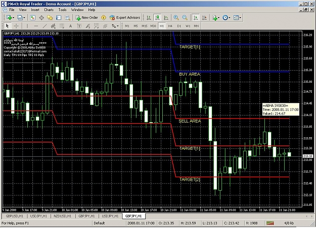Open the Terminal window icon
Viewport: 316px width, 228px height.
point(59,18)
